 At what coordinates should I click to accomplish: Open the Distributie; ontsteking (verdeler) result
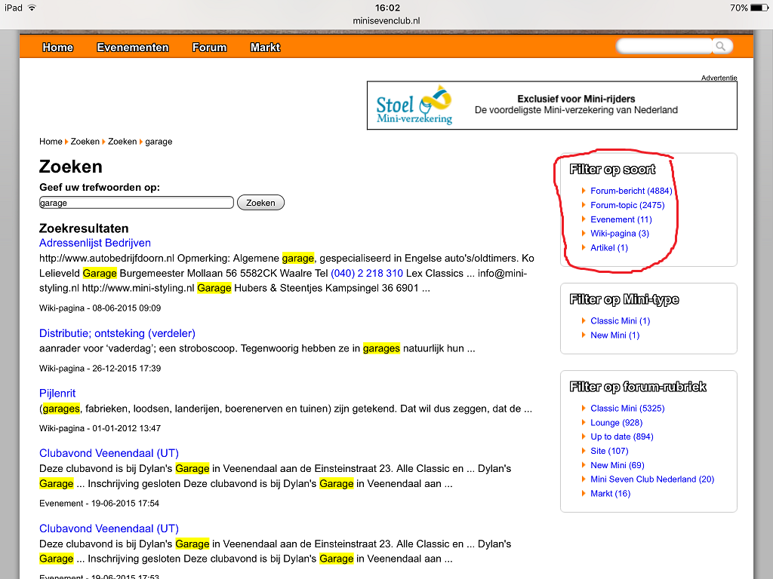117,333
